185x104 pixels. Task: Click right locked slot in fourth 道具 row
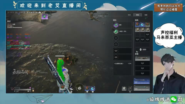pyautogui.click(x=147, y=39)
